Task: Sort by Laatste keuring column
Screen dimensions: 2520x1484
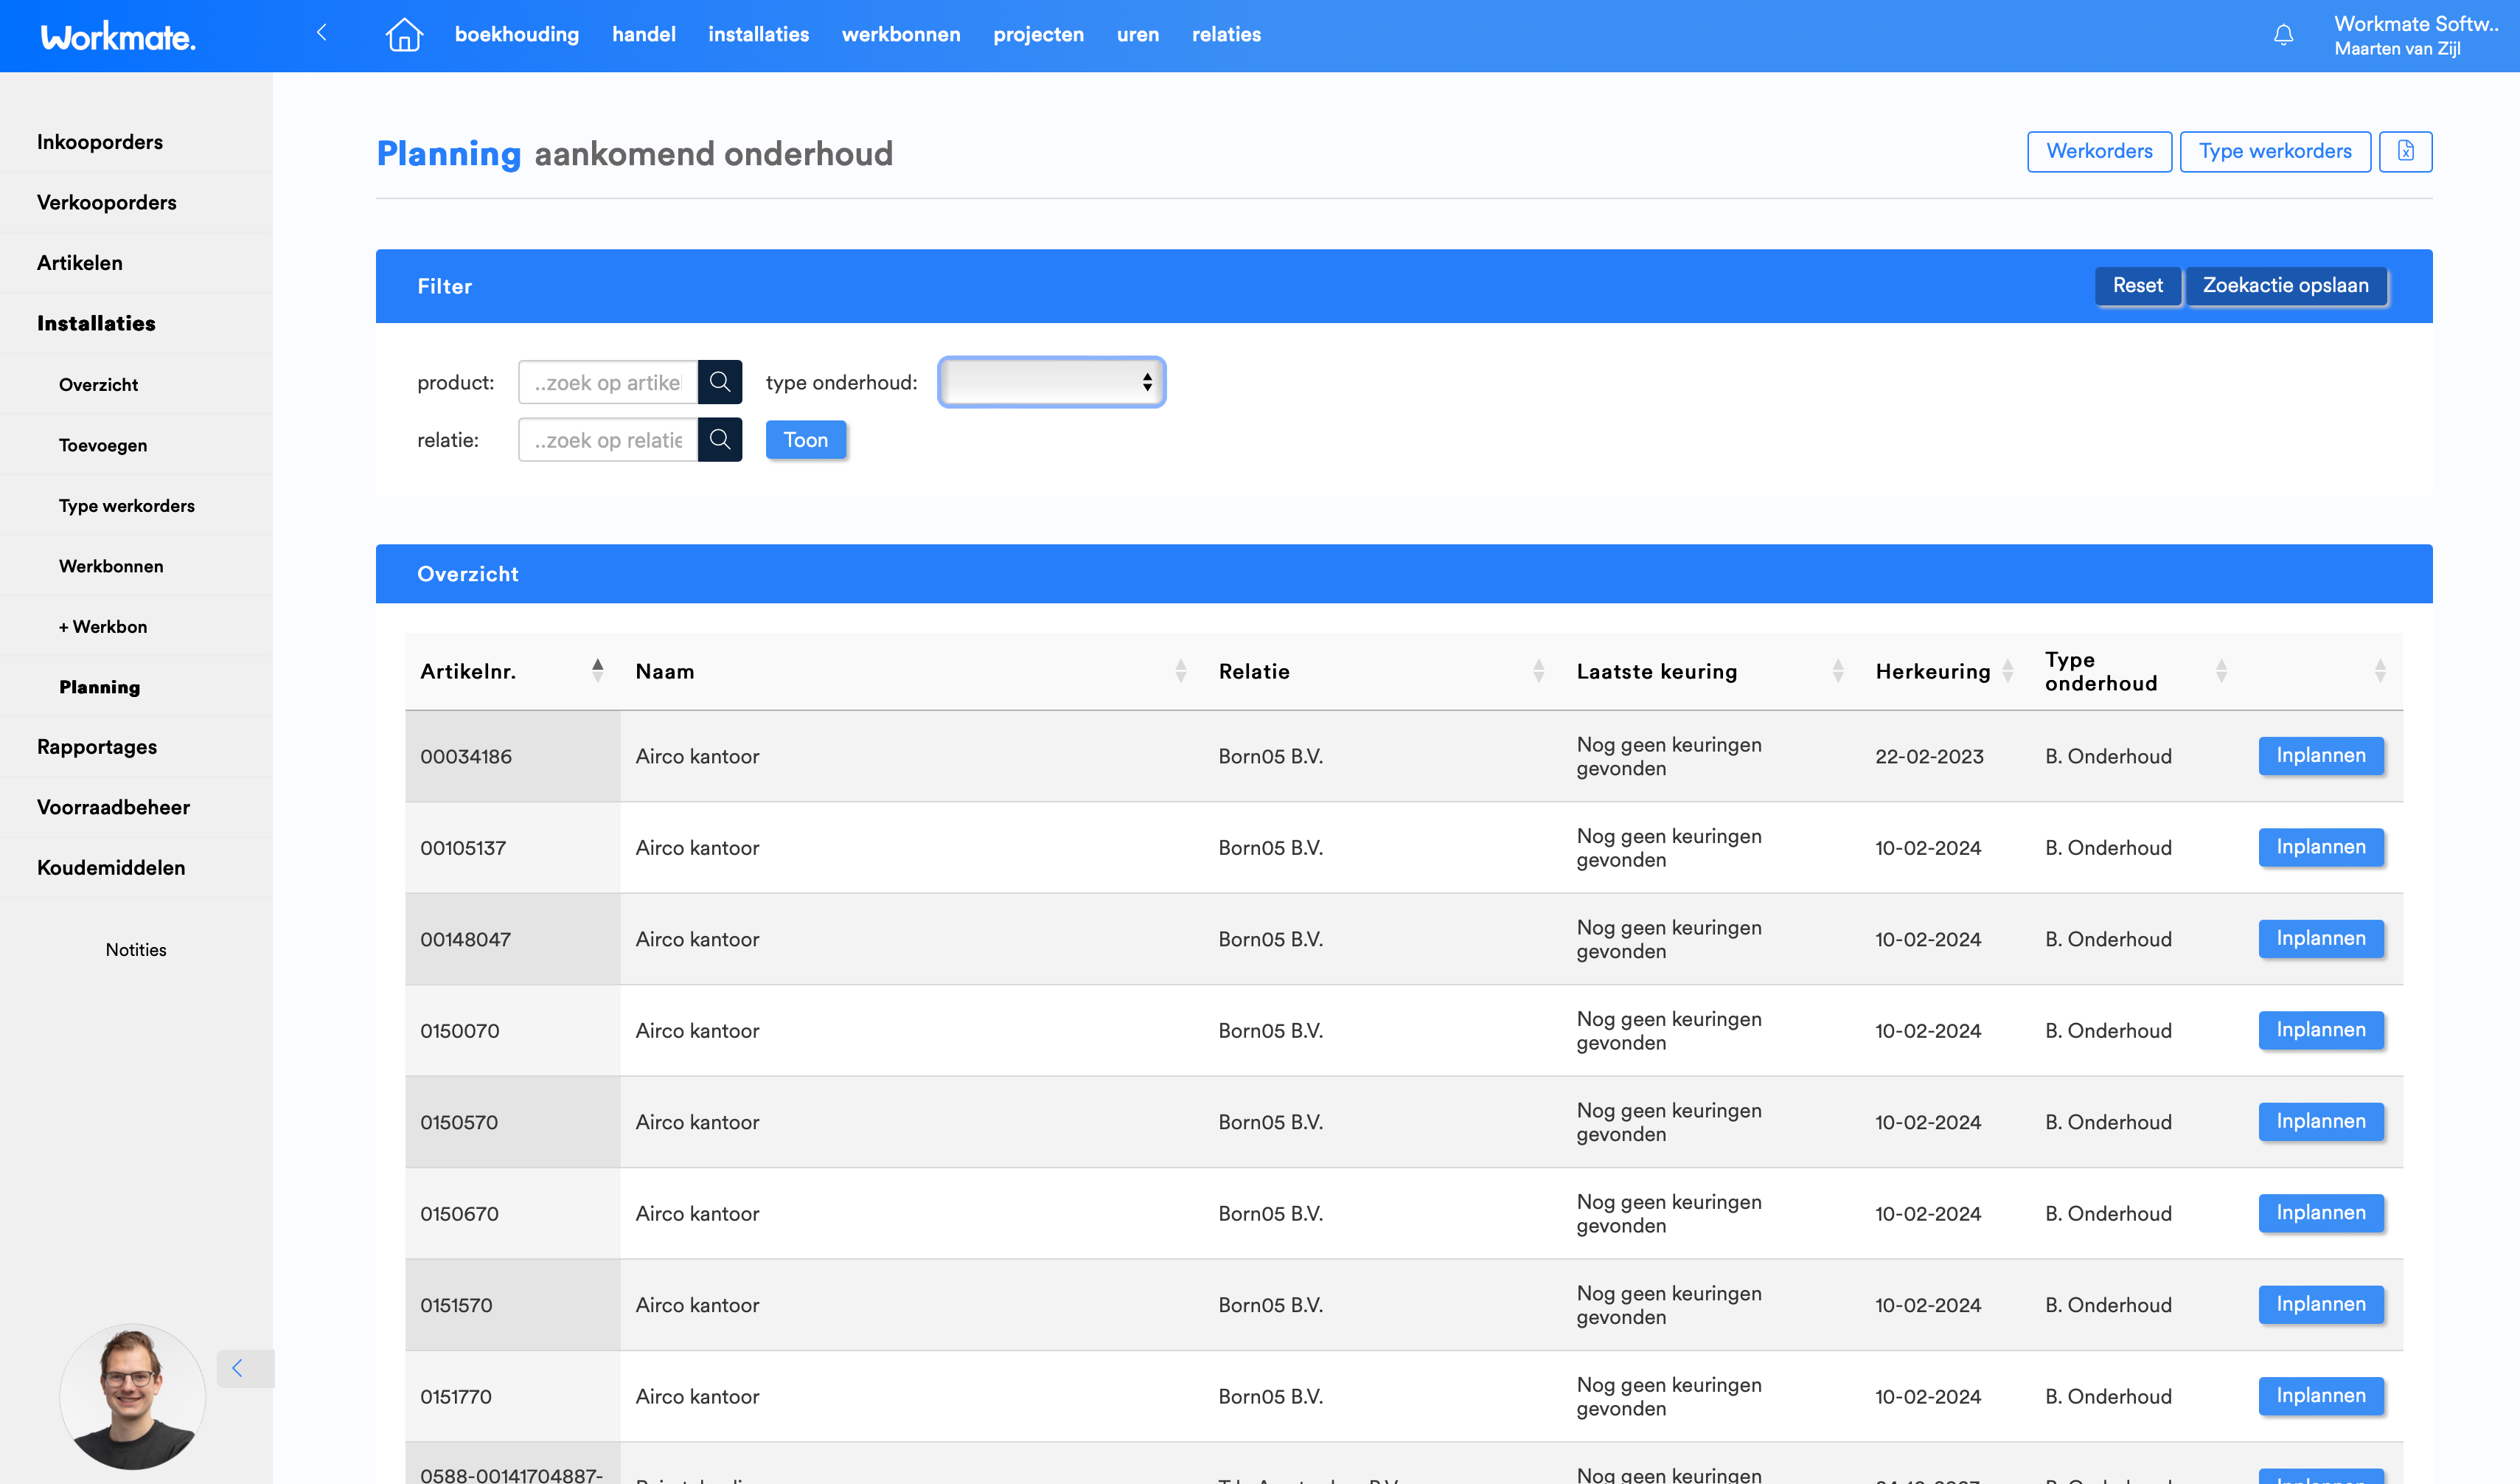Action: click(1837, 670)
